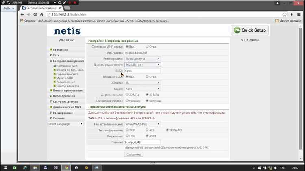The width and height of the screenshot is (305, 171).
Task: Click the recorder zoom magnifier icon
Action: [x=8, y=2]
